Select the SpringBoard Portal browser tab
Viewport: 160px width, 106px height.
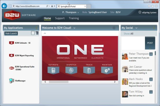[x=72, y=6]
